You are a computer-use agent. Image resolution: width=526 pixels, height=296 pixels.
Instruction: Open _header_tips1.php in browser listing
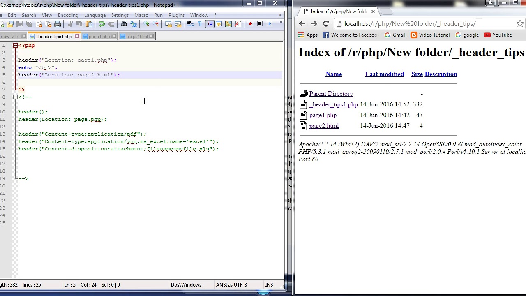tap(334, 105)
